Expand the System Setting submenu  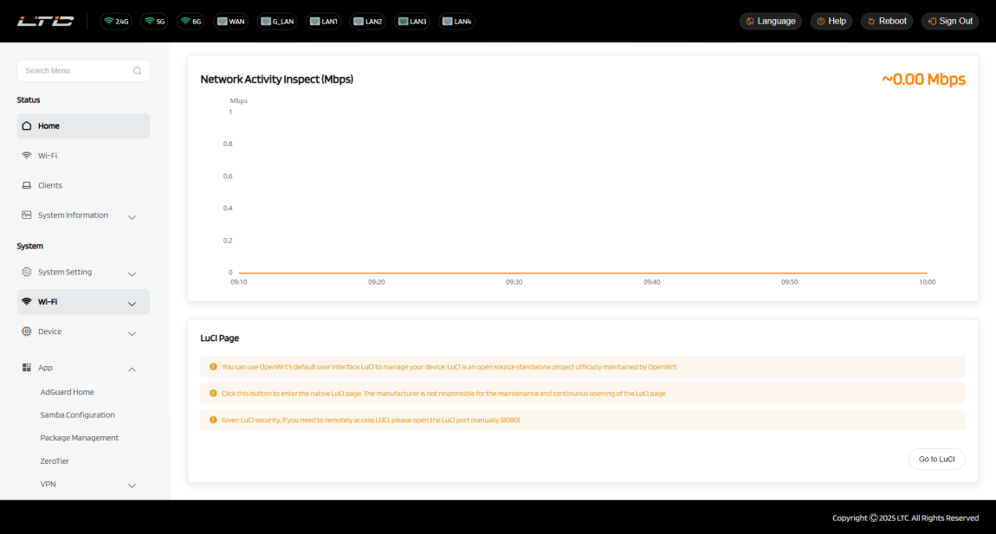132,273
